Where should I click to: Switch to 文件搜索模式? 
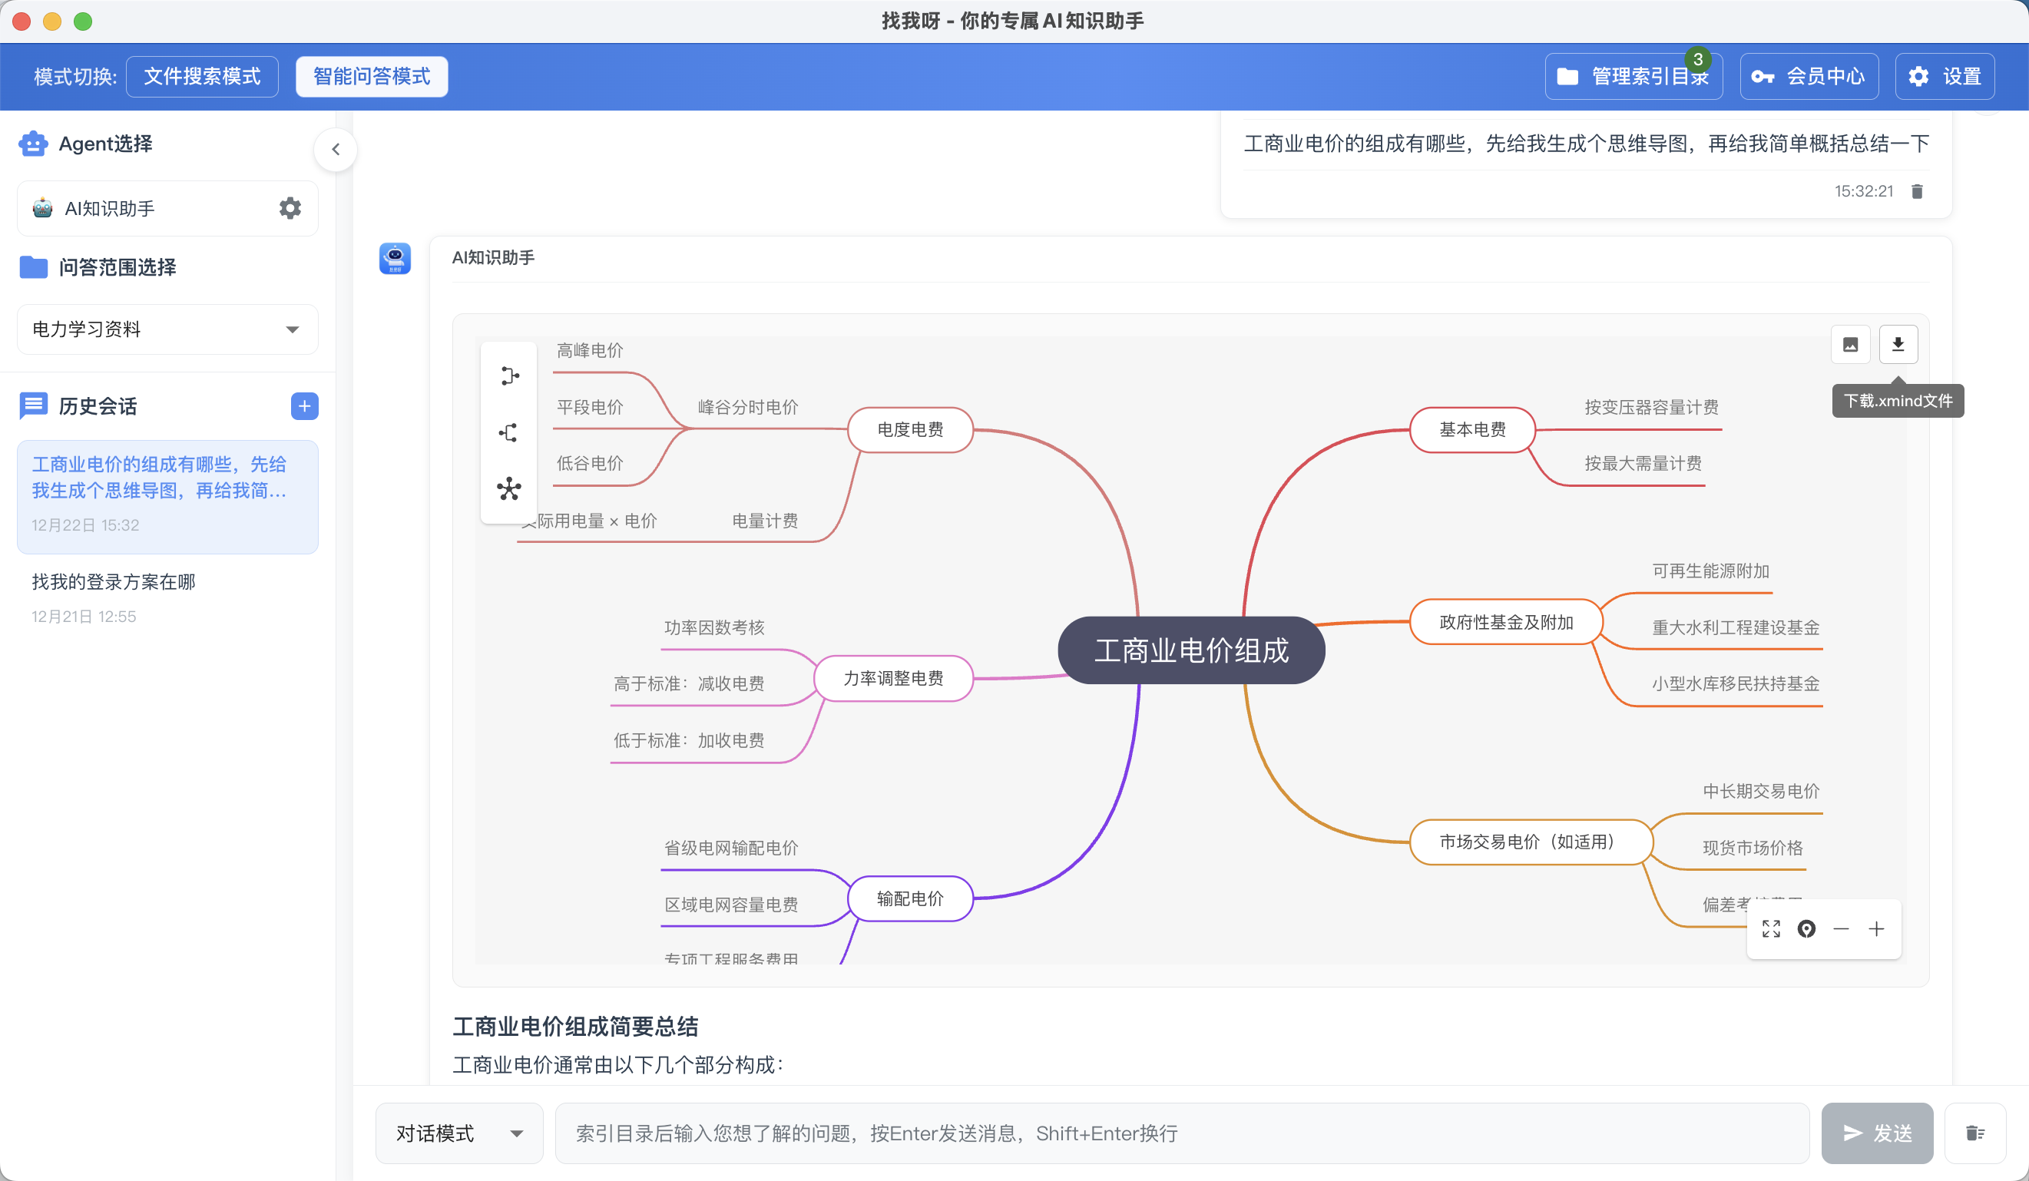(x=202, y=76)
